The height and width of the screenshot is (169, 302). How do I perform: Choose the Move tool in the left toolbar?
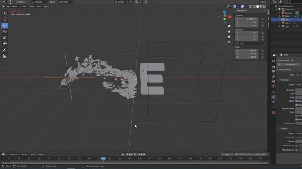point(5,25)
